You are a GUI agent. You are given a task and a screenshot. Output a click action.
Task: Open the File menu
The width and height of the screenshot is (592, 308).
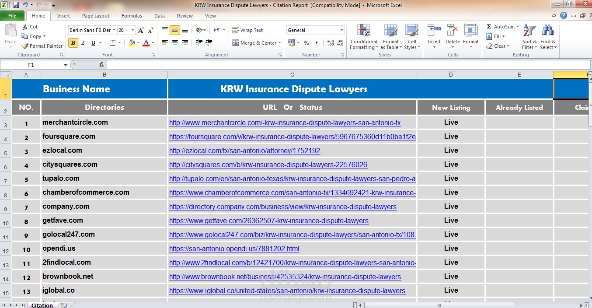[x=12, y=15]
